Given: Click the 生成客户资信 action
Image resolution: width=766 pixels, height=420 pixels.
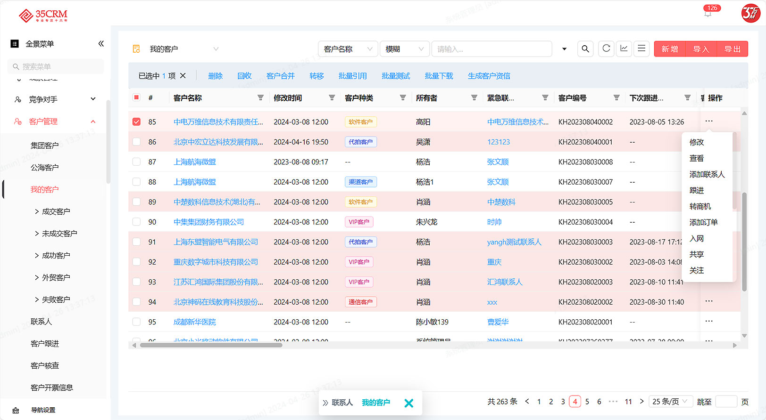Looking at the screenshot, I should pyautogui.click(x=489, y=76).
